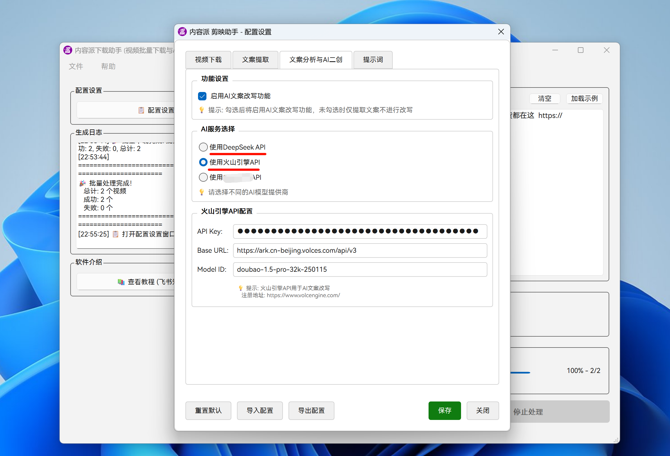Image resolution: width=670 pixels, height=456 pixels.
Task: Click the main window purple logo icon
Action: click(68, 50)
